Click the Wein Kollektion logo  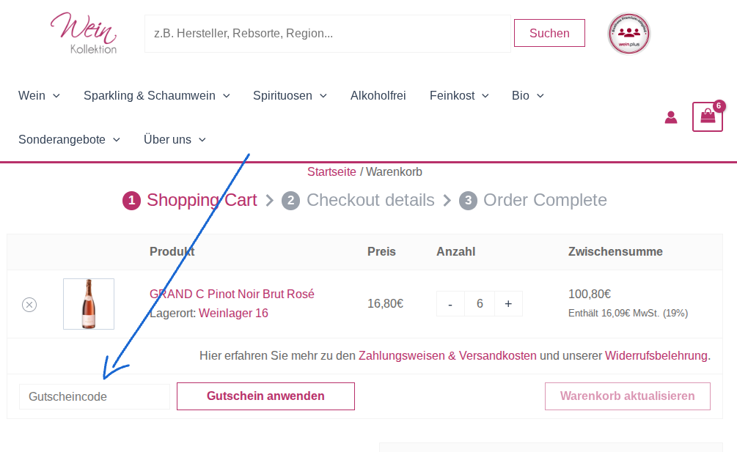[x=83, y=32]
